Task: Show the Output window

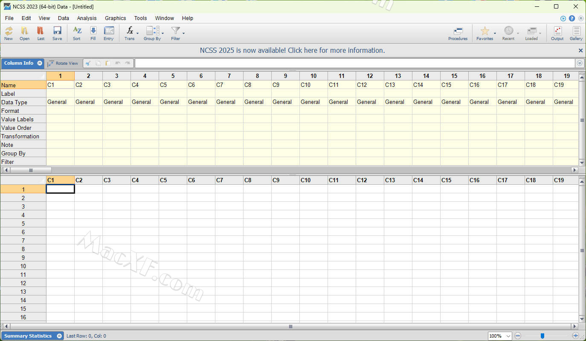Action: click(x=557, y=33)
